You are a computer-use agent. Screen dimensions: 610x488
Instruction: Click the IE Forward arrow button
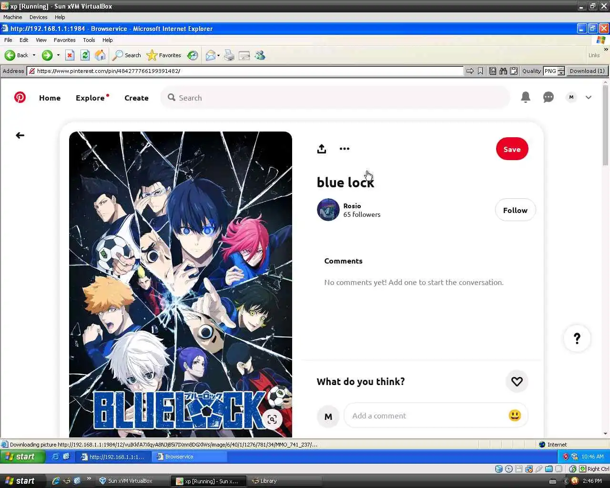47,55
